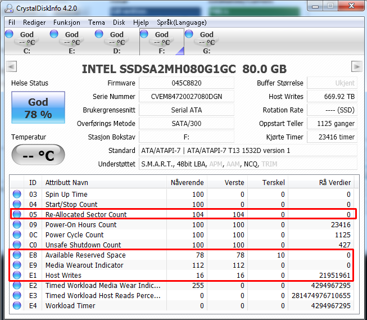The image size is (367, 320).
Task: Click the Rå Verdier column header
Action: 321,182
